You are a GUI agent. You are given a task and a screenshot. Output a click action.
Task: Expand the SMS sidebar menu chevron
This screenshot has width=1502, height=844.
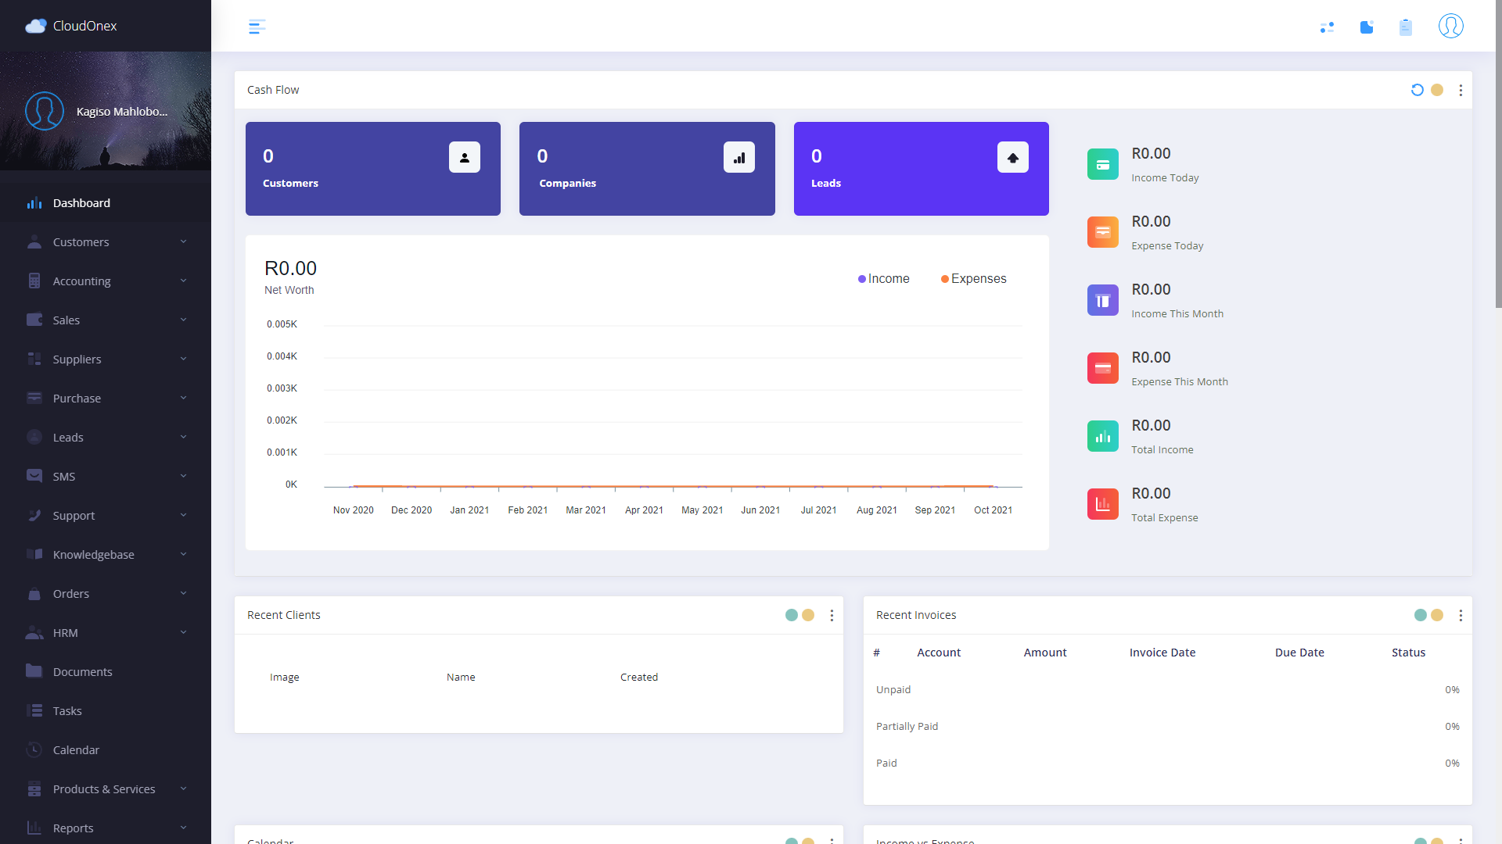pyautogui.click(x=183, y=476)
